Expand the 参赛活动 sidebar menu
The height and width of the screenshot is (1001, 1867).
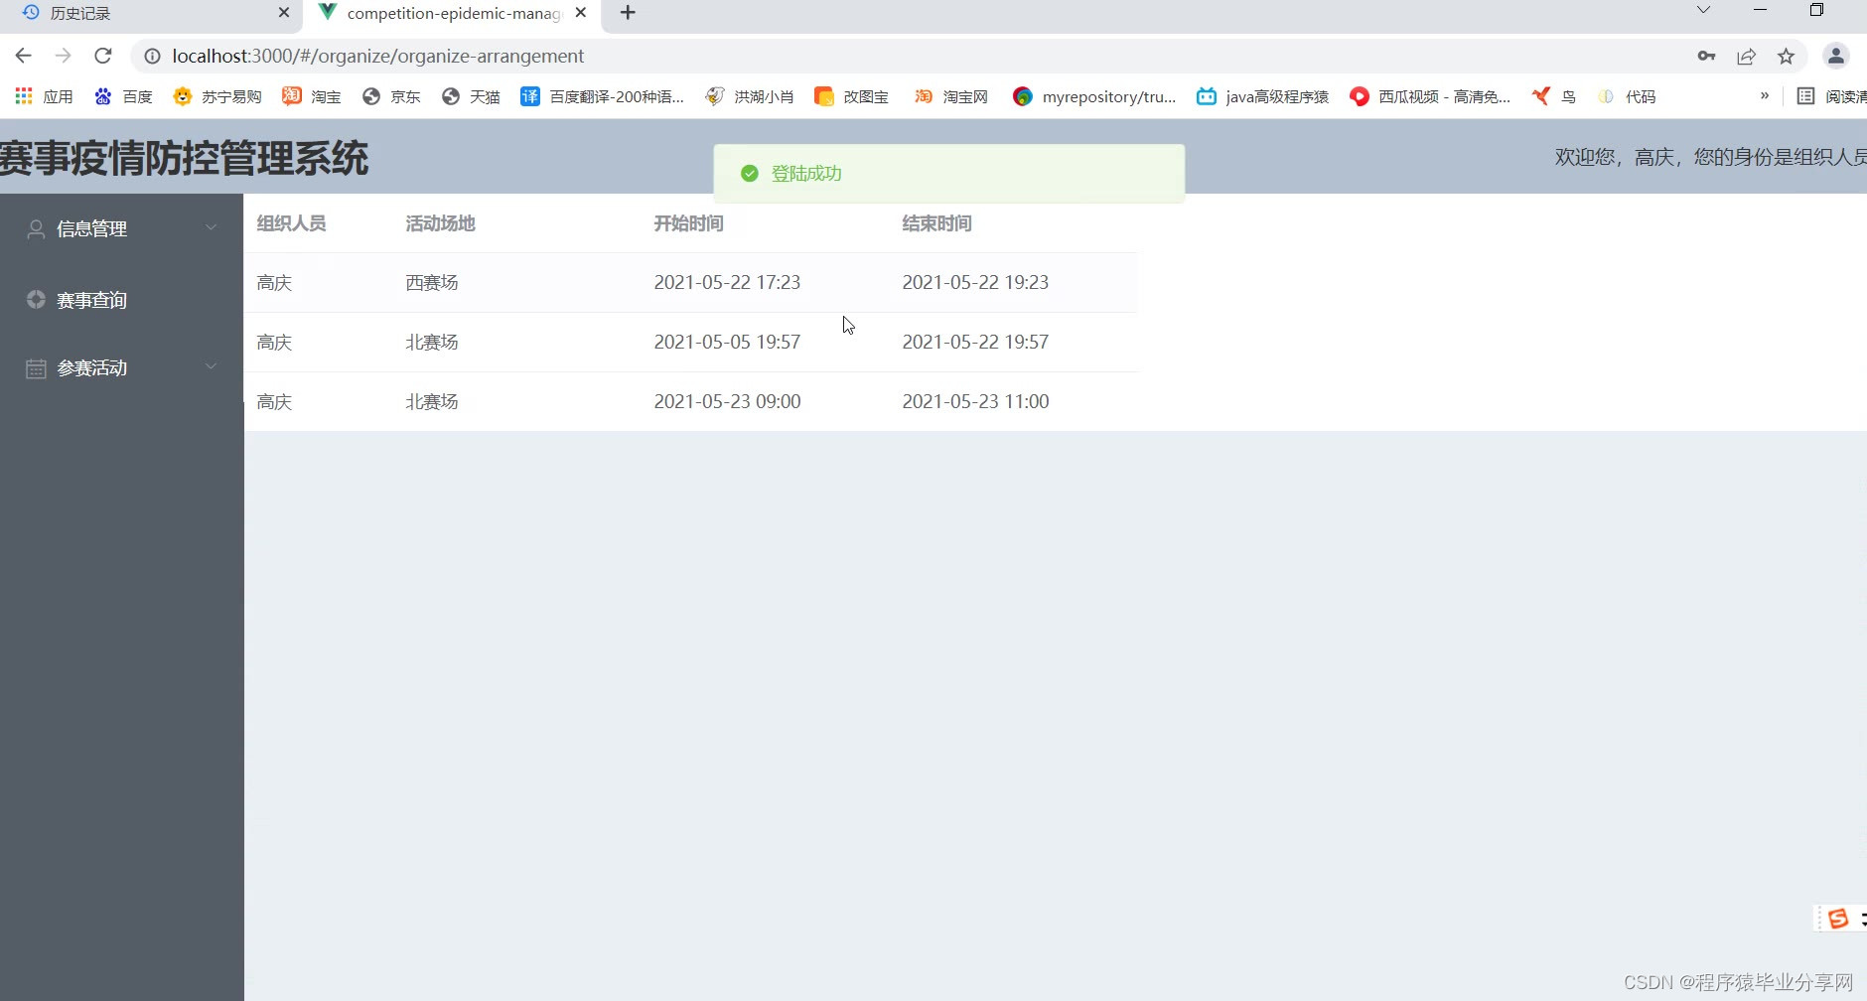coord(121,367)
